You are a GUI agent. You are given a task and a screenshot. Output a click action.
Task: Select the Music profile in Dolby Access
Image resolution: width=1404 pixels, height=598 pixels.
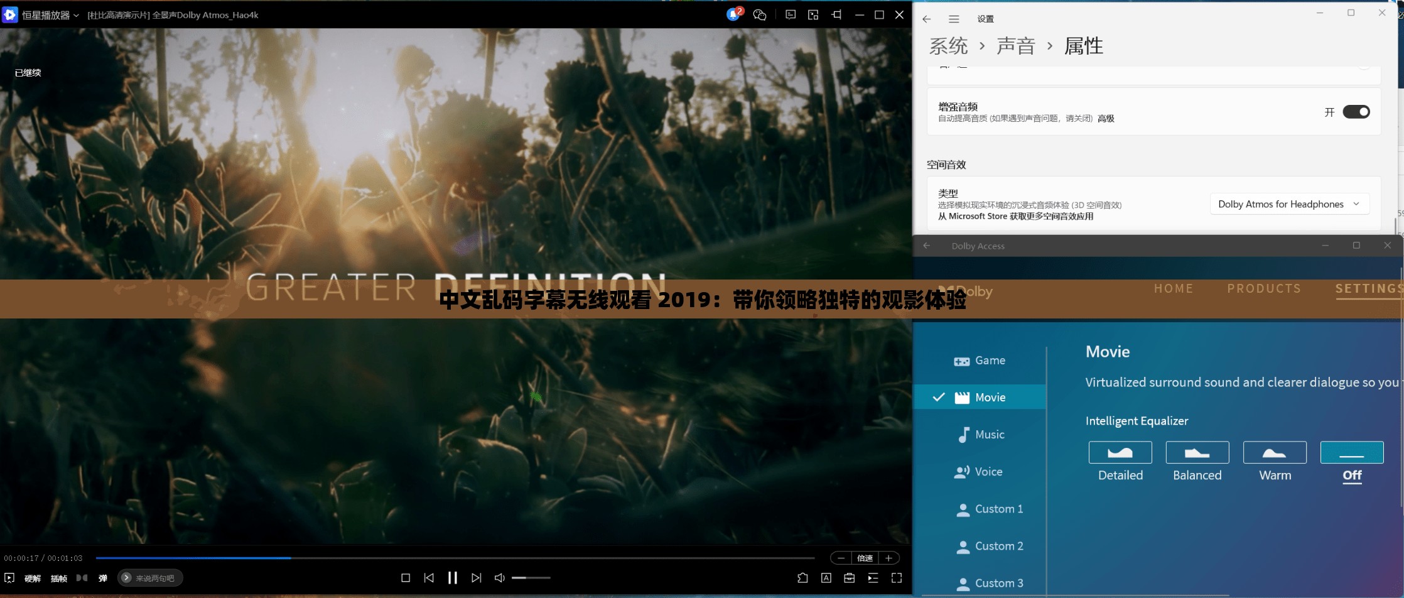[x=980, y=434]
